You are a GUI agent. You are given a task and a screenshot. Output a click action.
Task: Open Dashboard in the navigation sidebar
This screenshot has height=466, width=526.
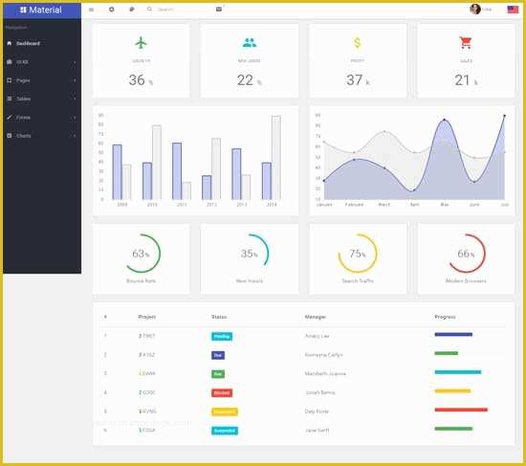coord(42,43)
